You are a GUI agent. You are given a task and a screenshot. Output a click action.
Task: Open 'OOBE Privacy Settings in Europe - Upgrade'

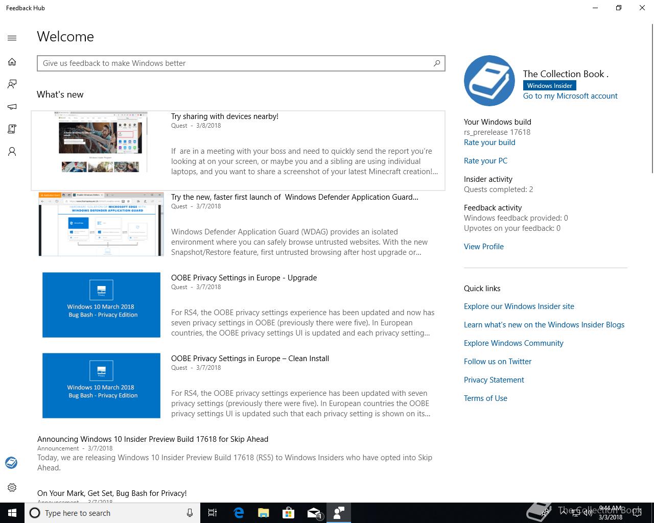[244, 278]
